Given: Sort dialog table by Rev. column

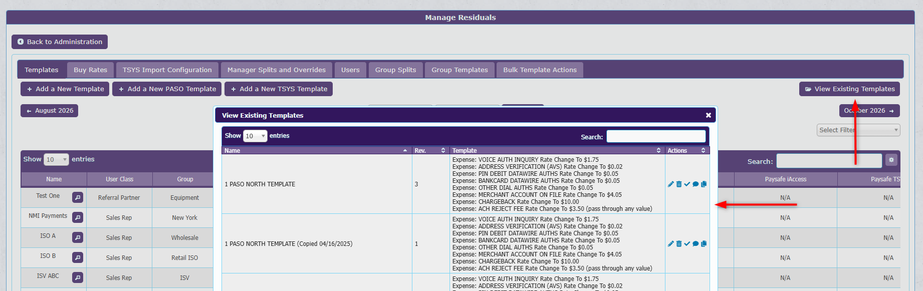Looking at the screenshot, I should tap(430, 150).
